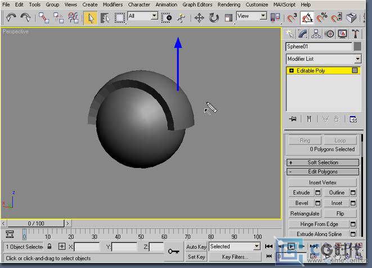Open the Customize menu
Screen dimensions: 372x268
pyautogui.click(x=257, y=4)
